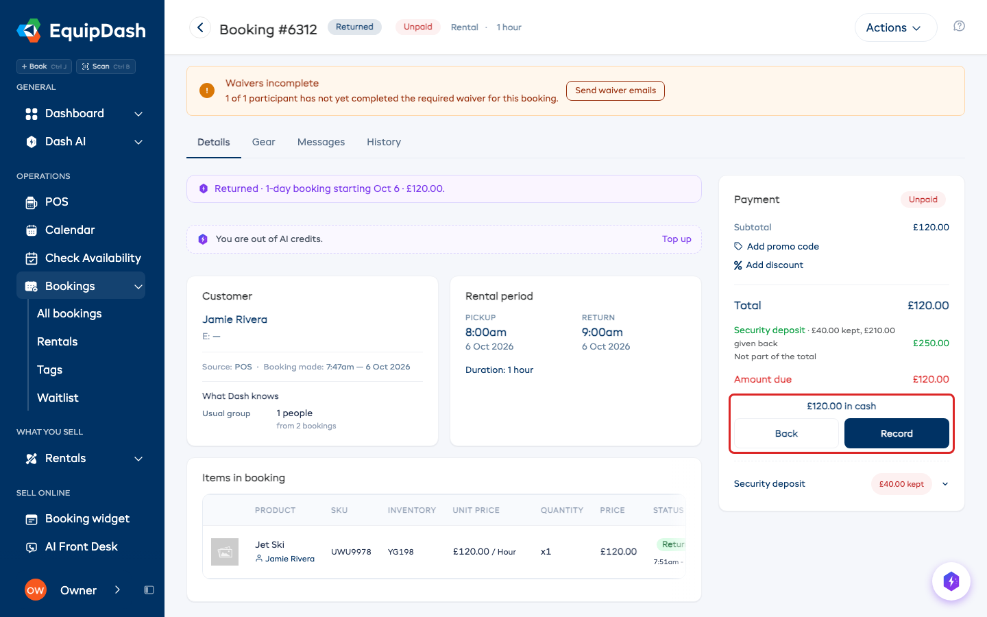Add discount to the booking
Screen dimensions: 987x617
point(769,265)
